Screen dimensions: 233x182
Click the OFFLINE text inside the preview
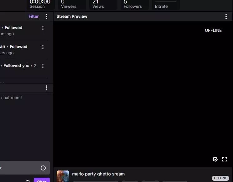(213, 30)
